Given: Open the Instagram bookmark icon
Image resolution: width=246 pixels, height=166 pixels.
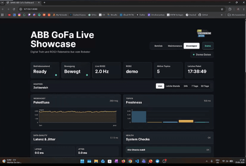Looking at the screenshot, I should coord(19,15).
